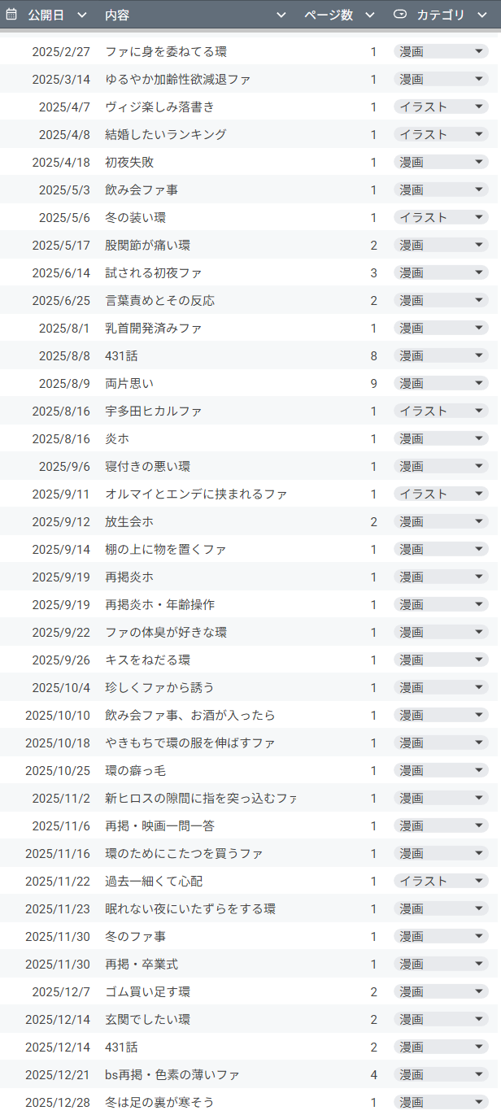Open the 内容 column header dropdown arrow
Screen dimensions: 501x1115
pos(281,15)
